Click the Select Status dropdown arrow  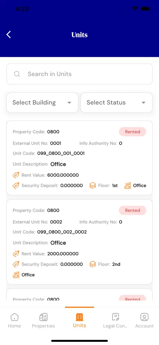pos(143,103)
